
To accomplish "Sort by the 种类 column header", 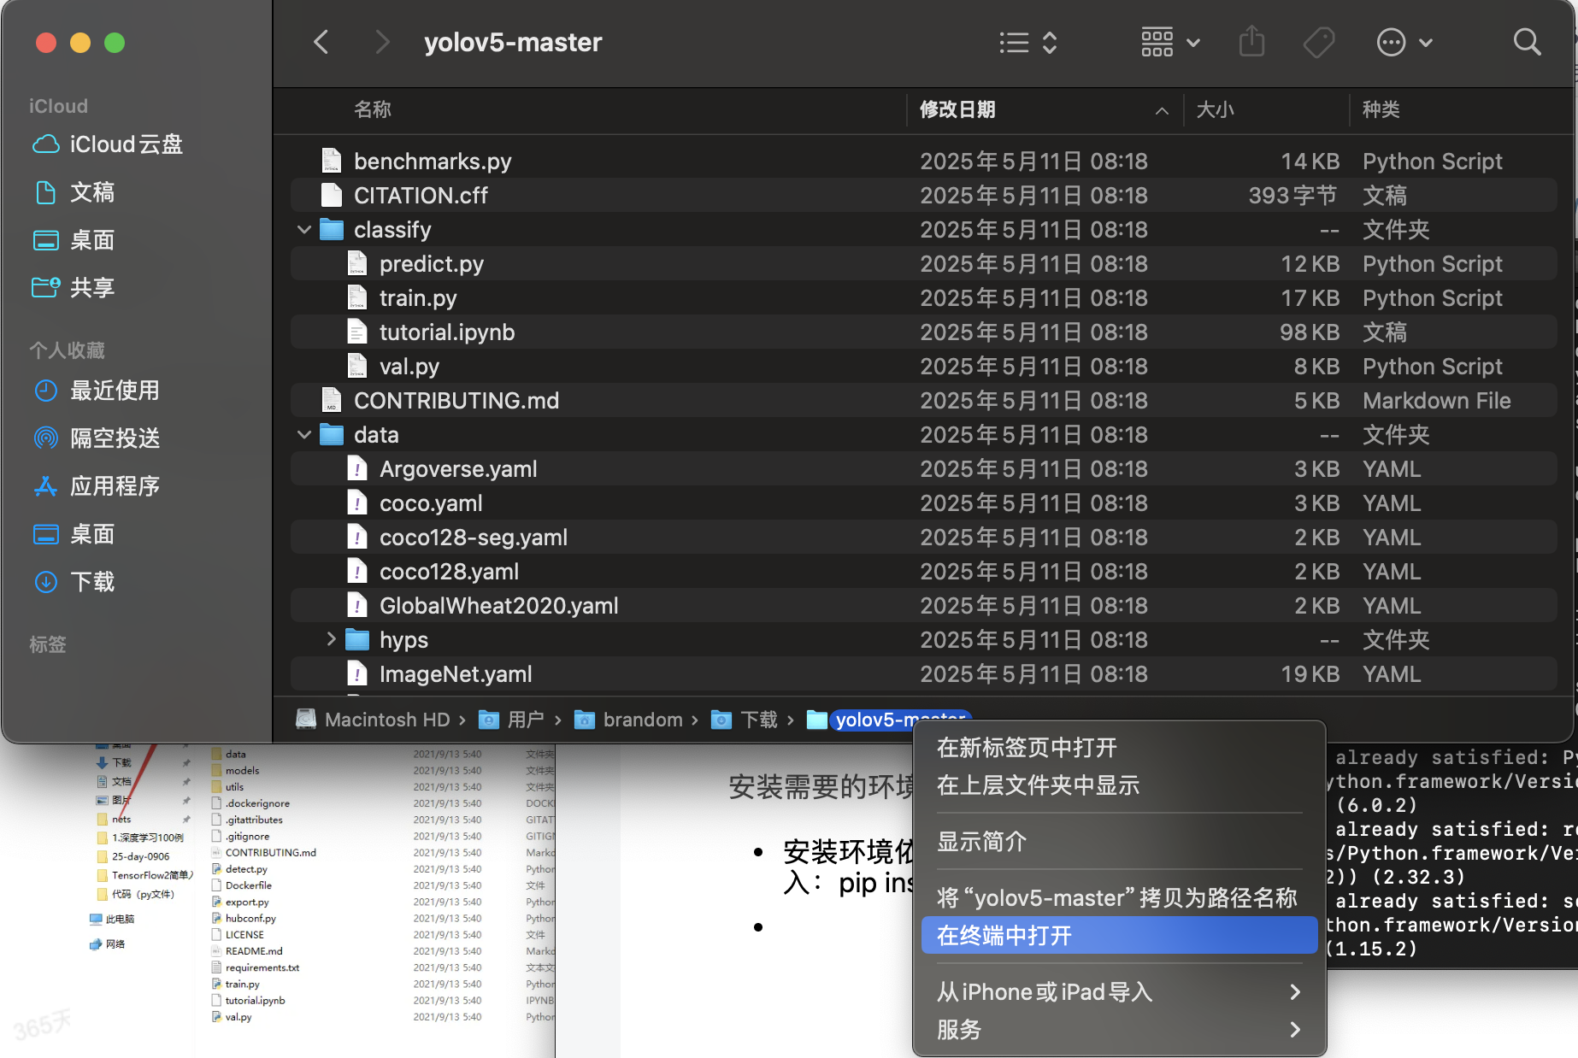I will [x=1381, y=109].
